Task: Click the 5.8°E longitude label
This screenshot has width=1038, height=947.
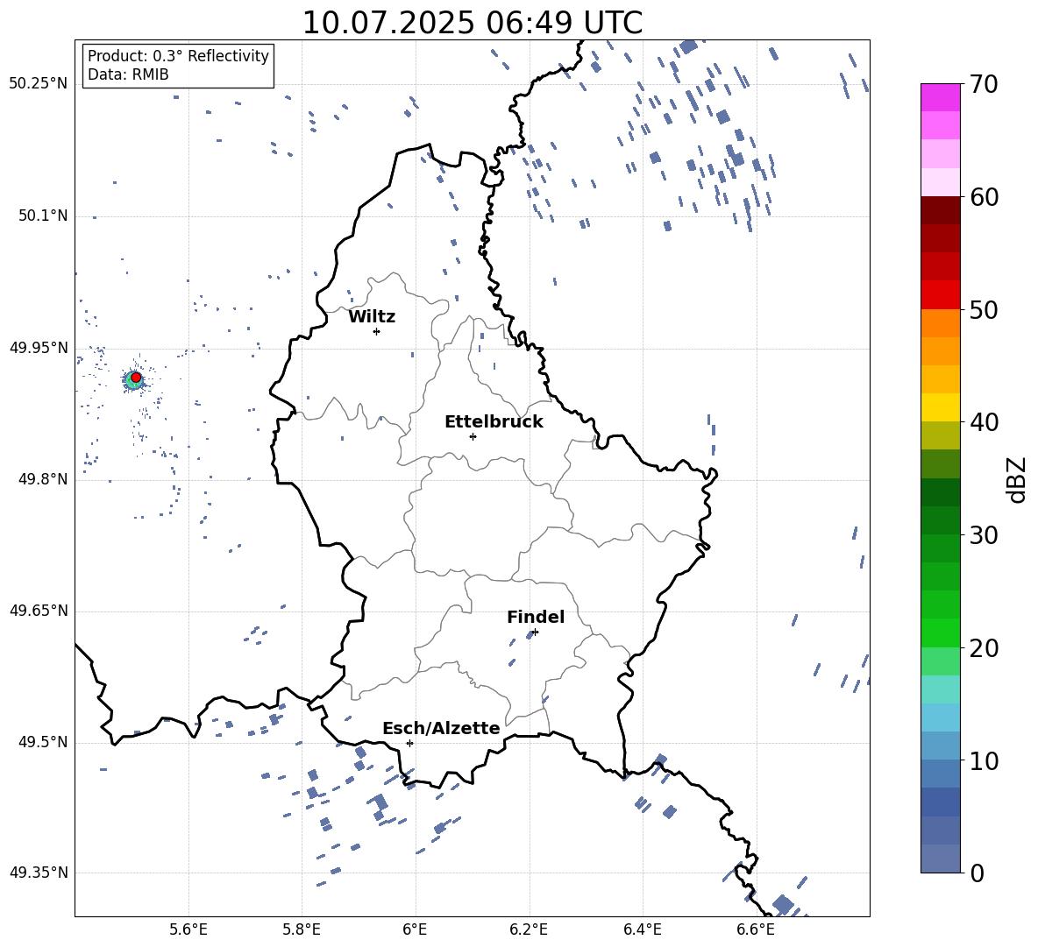Action: tap(302, 929)
